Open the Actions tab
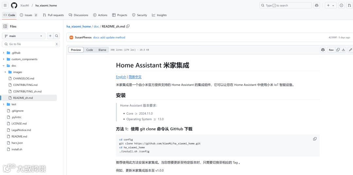 click(100, 15)
